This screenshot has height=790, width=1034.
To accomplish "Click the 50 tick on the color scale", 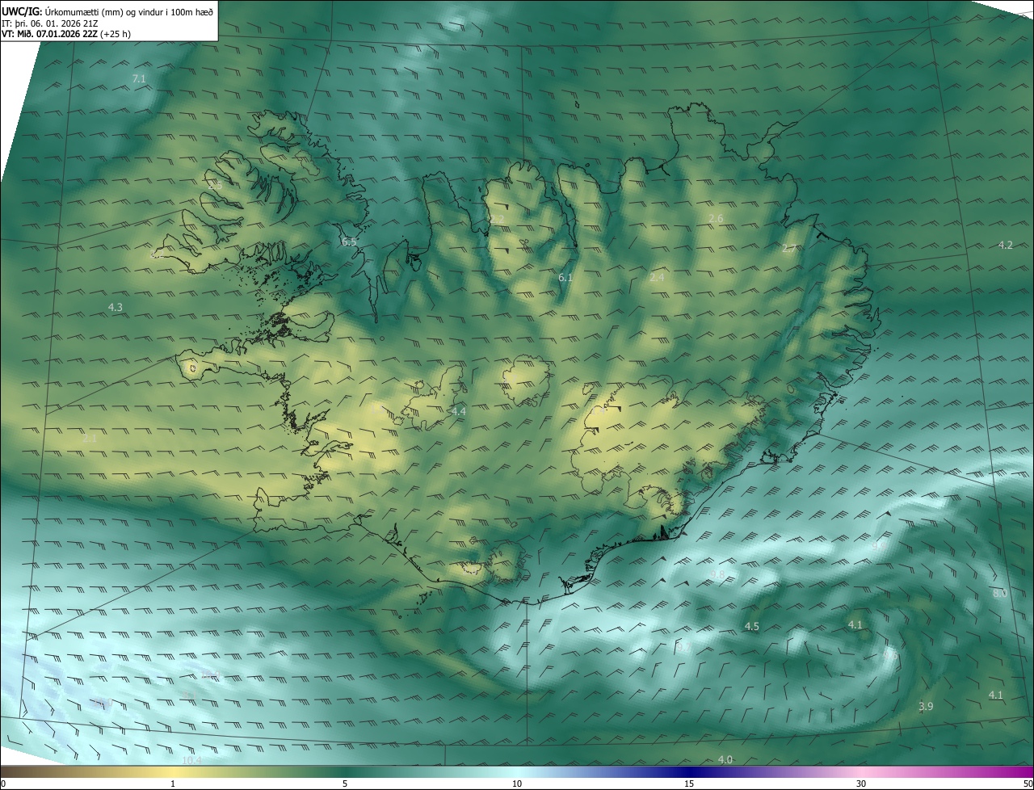I will coord(1028,784).
